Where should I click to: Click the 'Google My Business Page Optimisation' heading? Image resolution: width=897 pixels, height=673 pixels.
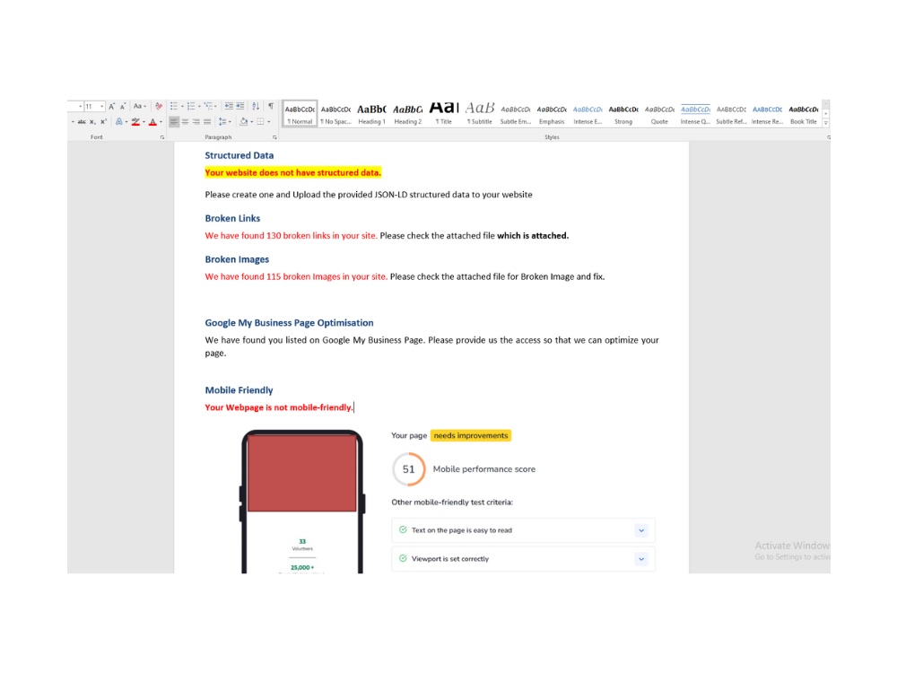[289, 323]
